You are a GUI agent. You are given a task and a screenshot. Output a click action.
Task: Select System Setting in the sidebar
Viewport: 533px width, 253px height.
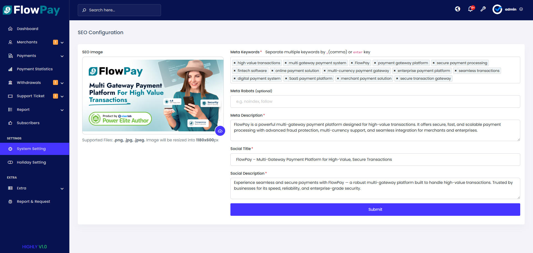(35, 149)
